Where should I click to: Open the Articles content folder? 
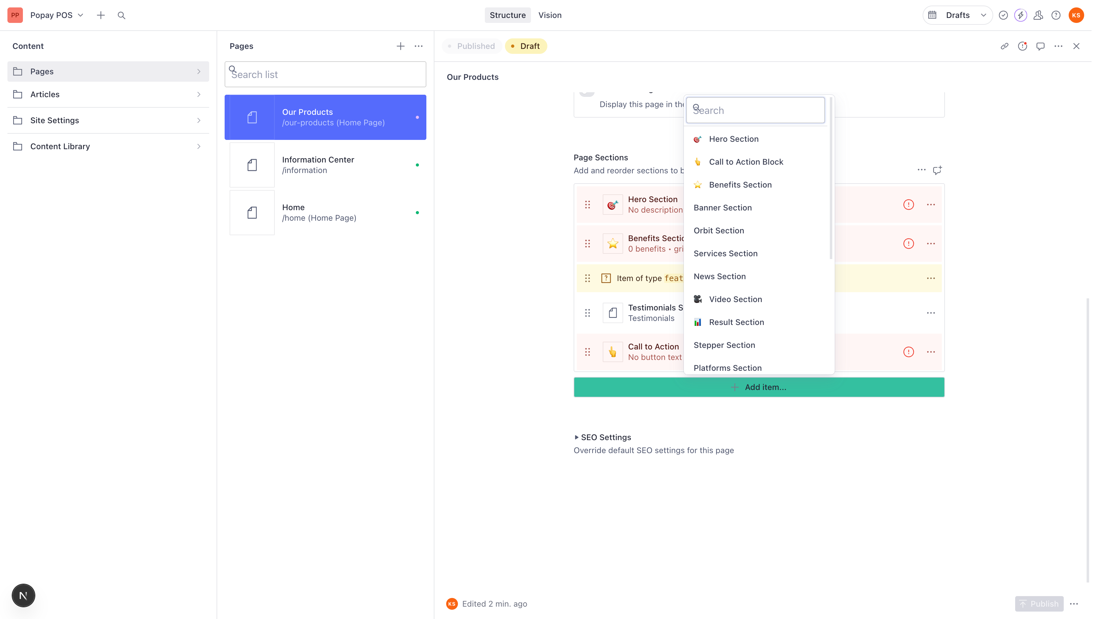[x=108, y=94]
